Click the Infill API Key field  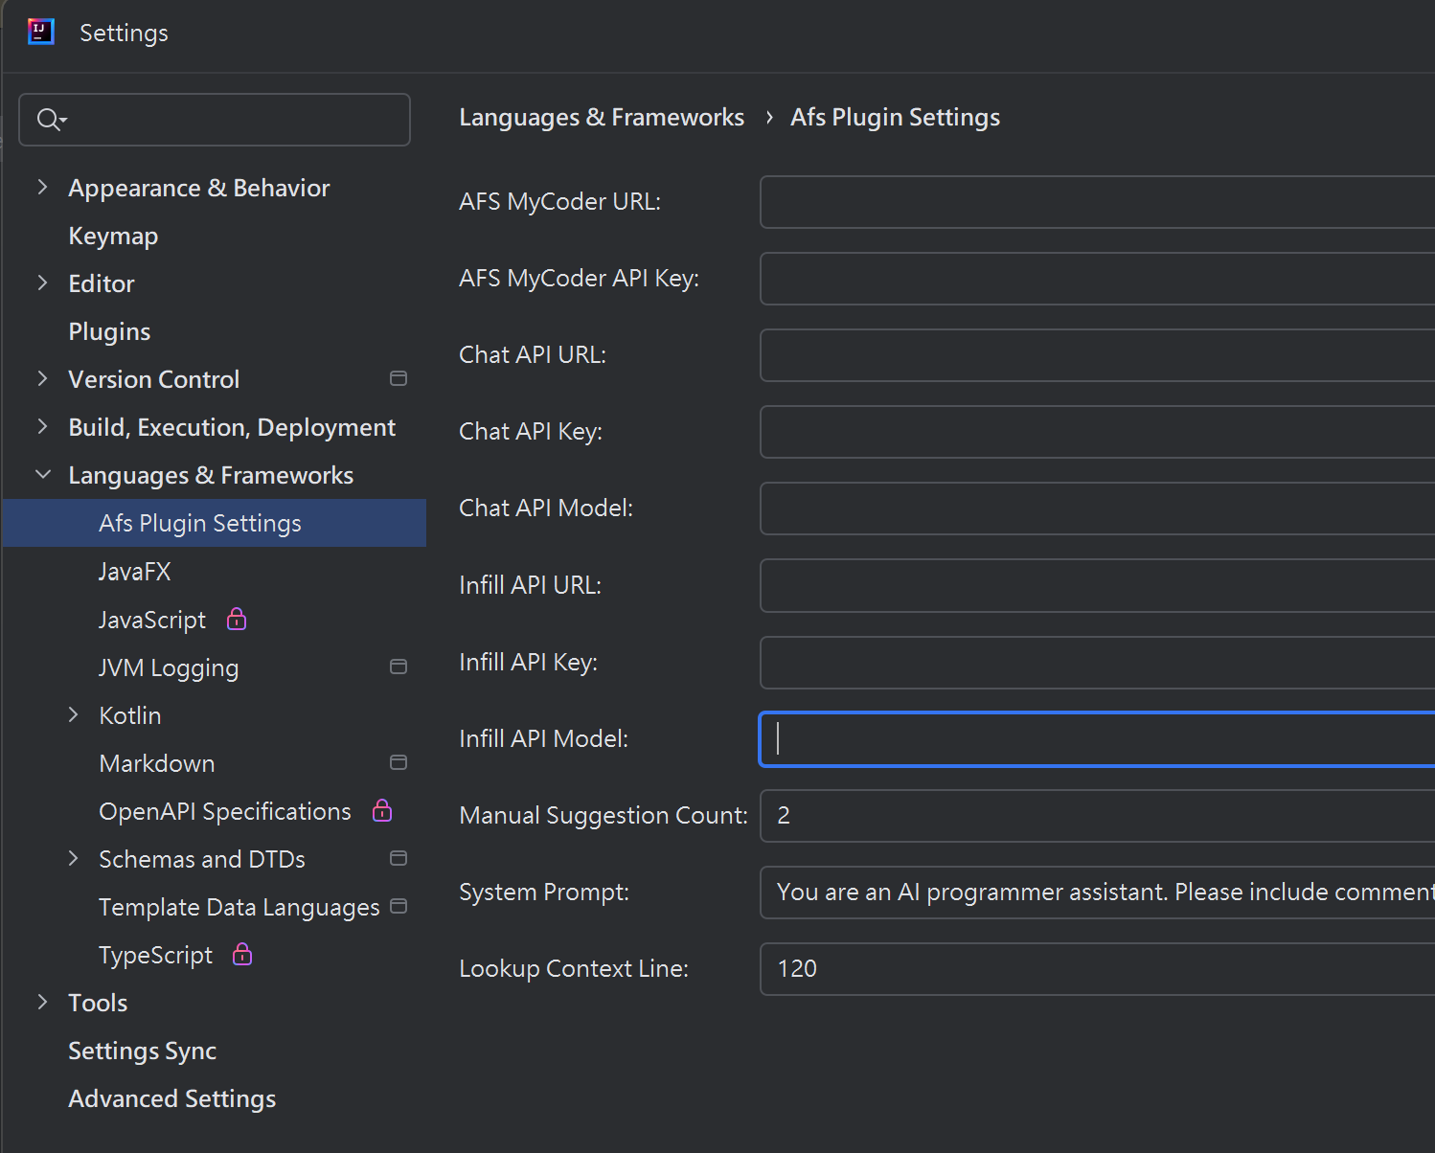click(1098, 663)
